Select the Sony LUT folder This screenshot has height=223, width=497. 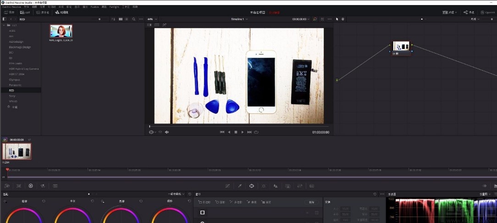[x=12, y=96]
